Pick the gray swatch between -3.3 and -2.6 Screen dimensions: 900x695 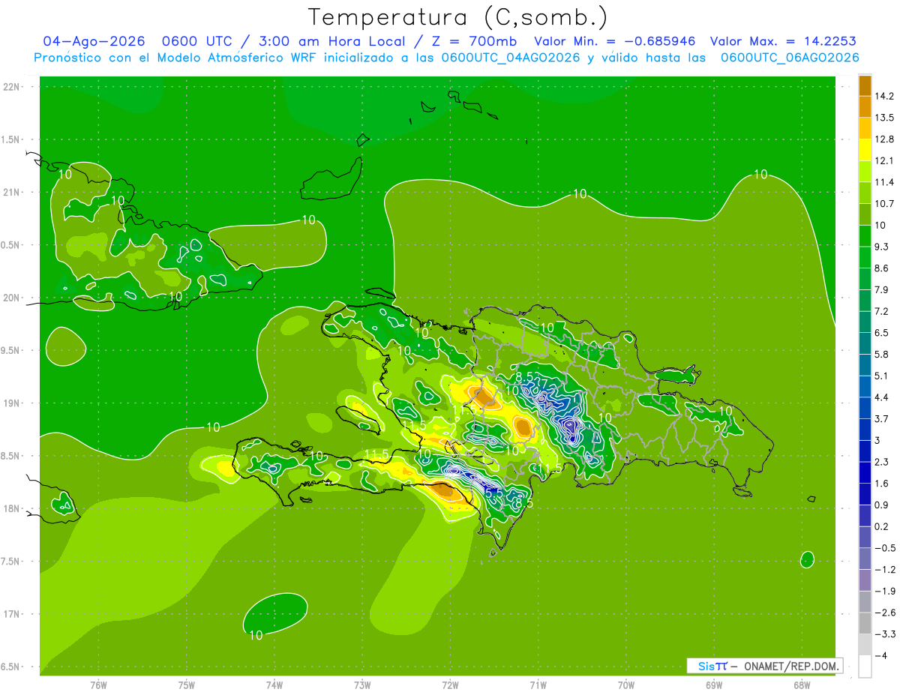click(865, 624)
